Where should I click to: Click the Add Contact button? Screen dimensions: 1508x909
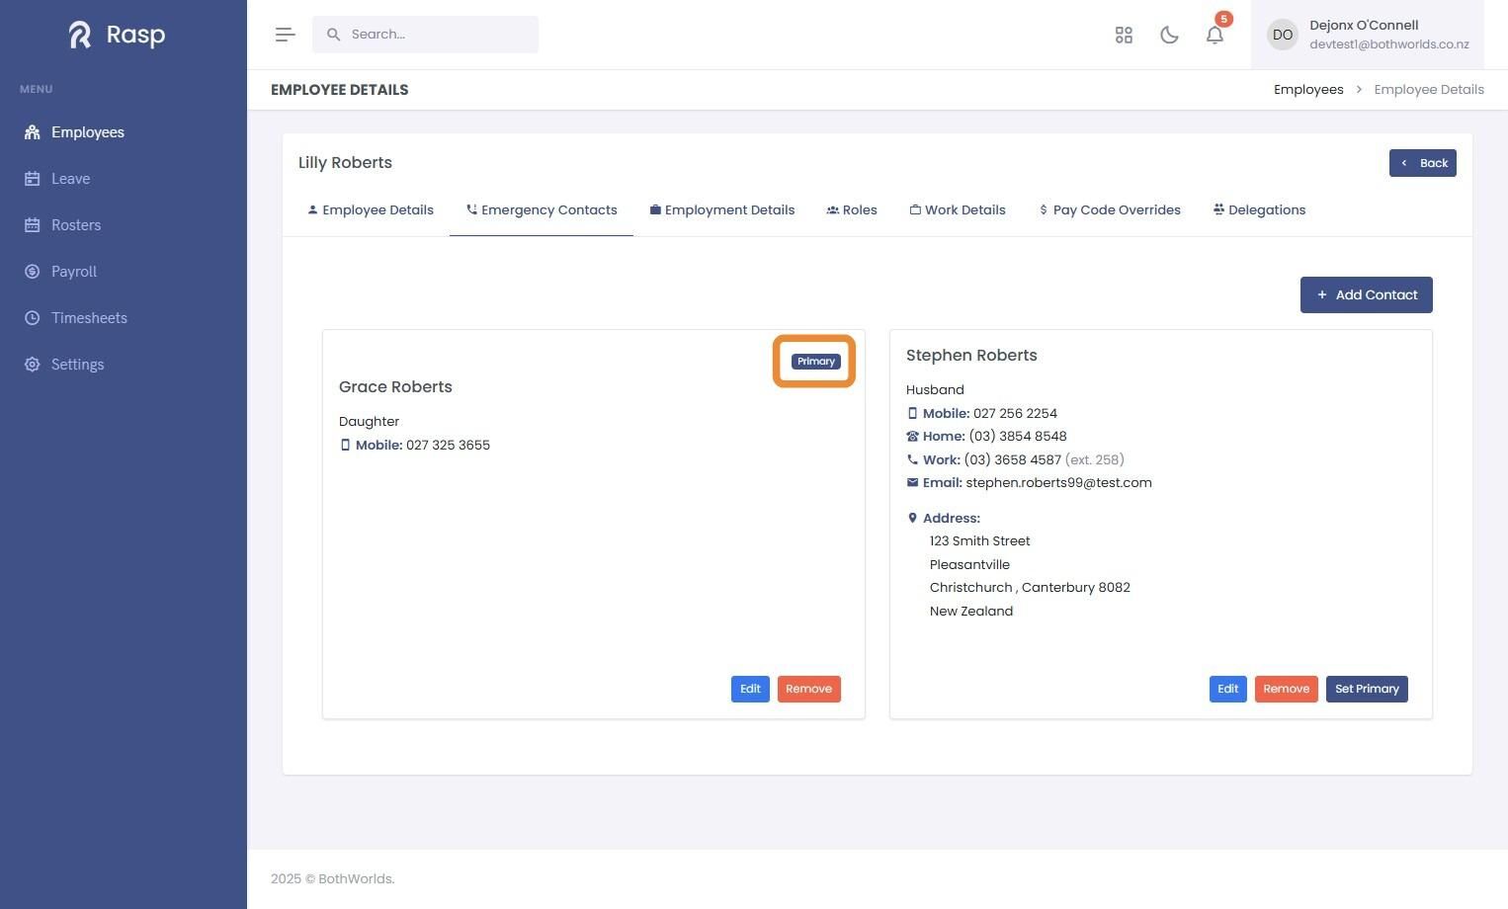point(1366,294)
